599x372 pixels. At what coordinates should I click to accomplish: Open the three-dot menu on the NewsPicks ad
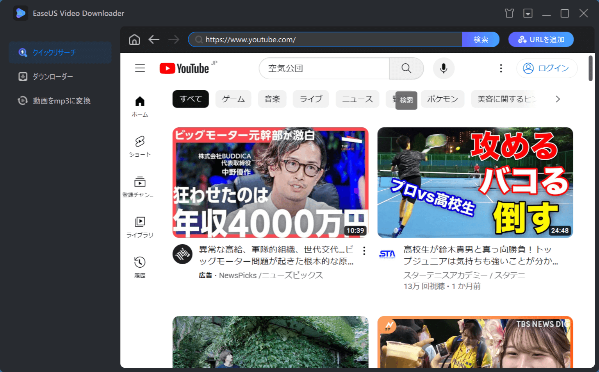coord(364,251)
